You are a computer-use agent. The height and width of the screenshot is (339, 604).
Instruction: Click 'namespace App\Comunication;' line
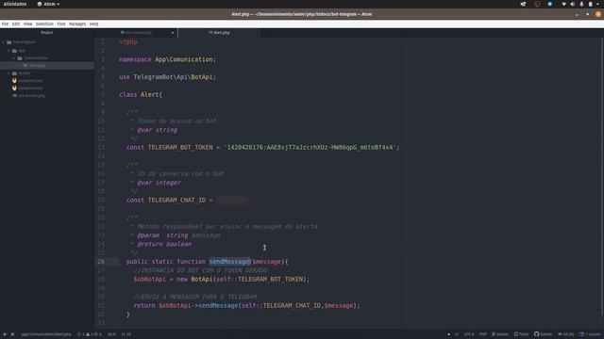coord(168,59)
